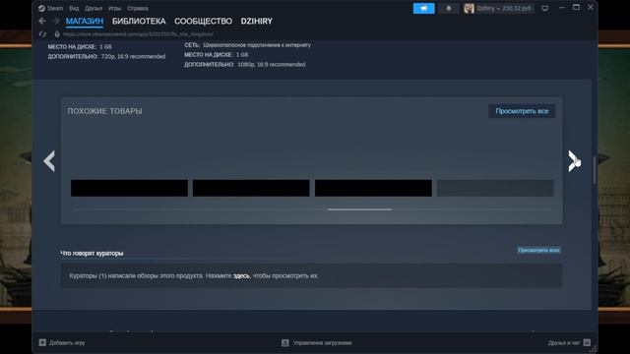Click Добавить игру label

pos(67,343)
